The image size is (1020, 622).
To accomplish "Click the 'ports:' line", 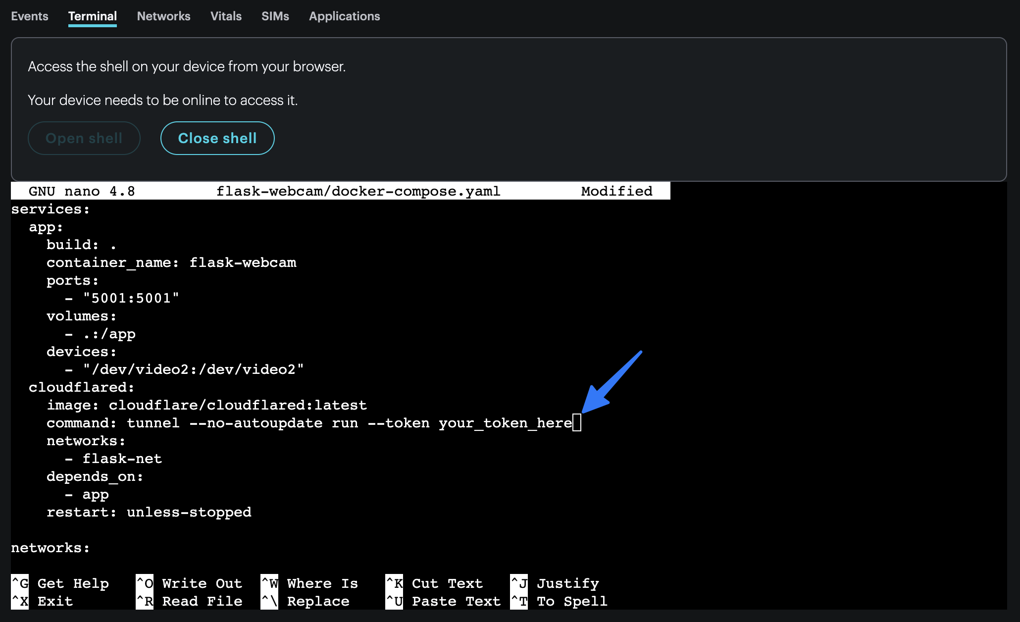I will (73, 280).
